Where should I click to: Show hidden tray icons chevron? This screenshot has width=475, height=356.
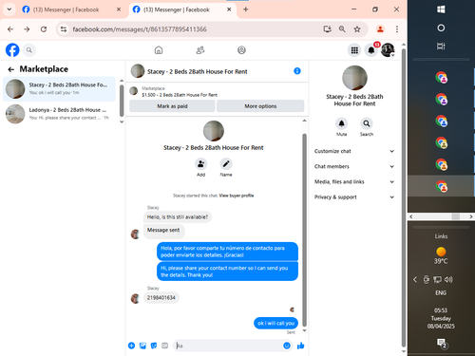415,279
